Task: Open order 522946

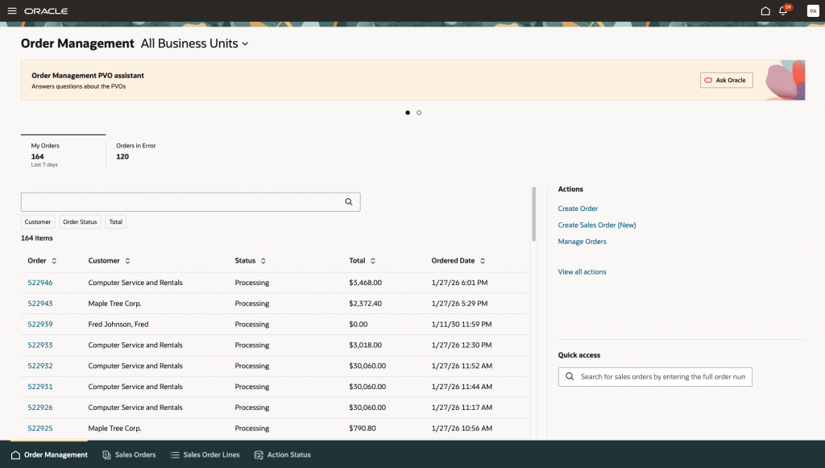Action: tap(40, 283)
